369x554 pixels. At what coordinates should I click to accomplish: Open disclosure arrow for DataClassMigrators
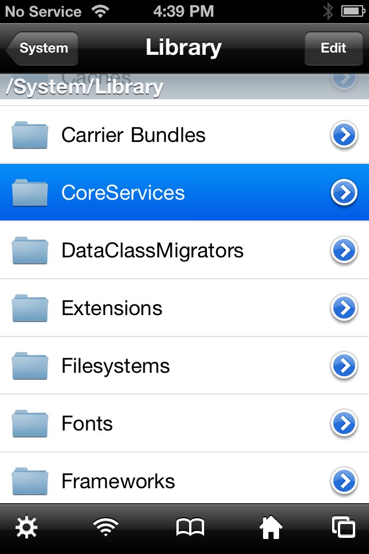[x=344, y=250]
